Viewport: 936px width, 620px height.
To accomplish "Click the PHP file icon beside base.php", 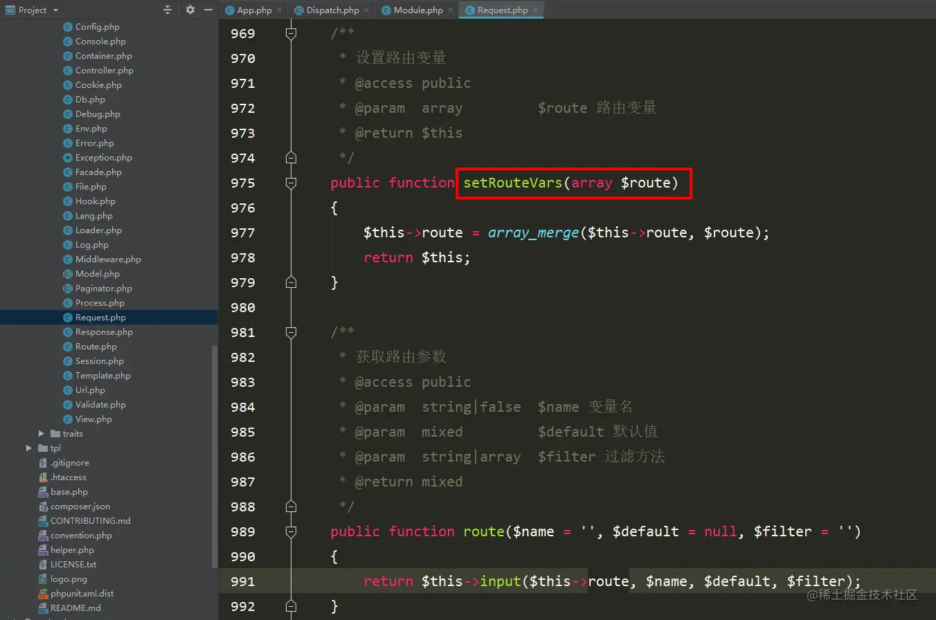I will (x=43, y=492).
